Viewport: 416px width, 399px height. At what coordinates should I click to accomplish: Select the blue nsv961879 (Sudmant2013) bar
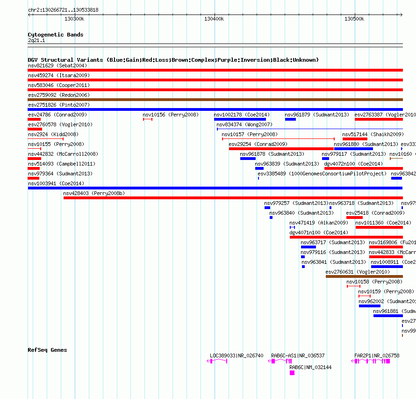click(x=290, y=119)
